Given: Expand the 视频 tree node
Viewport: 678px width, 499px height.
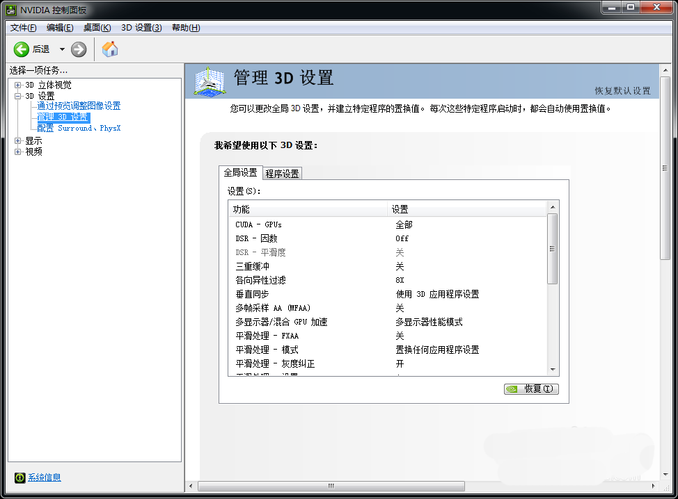Looking at the screenshot, I should point(17,152).
